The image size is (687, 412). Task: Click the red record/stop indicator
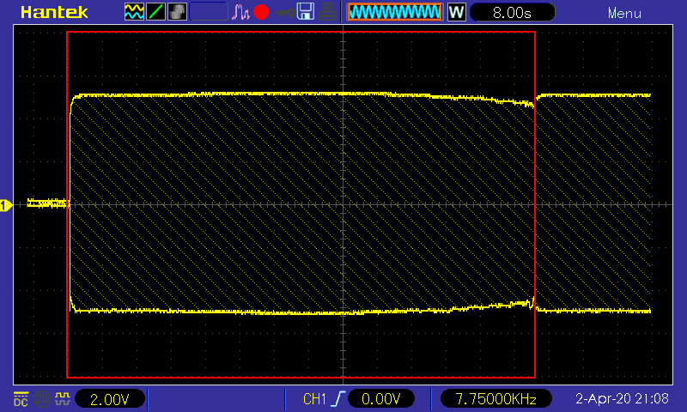click(261, 12)
